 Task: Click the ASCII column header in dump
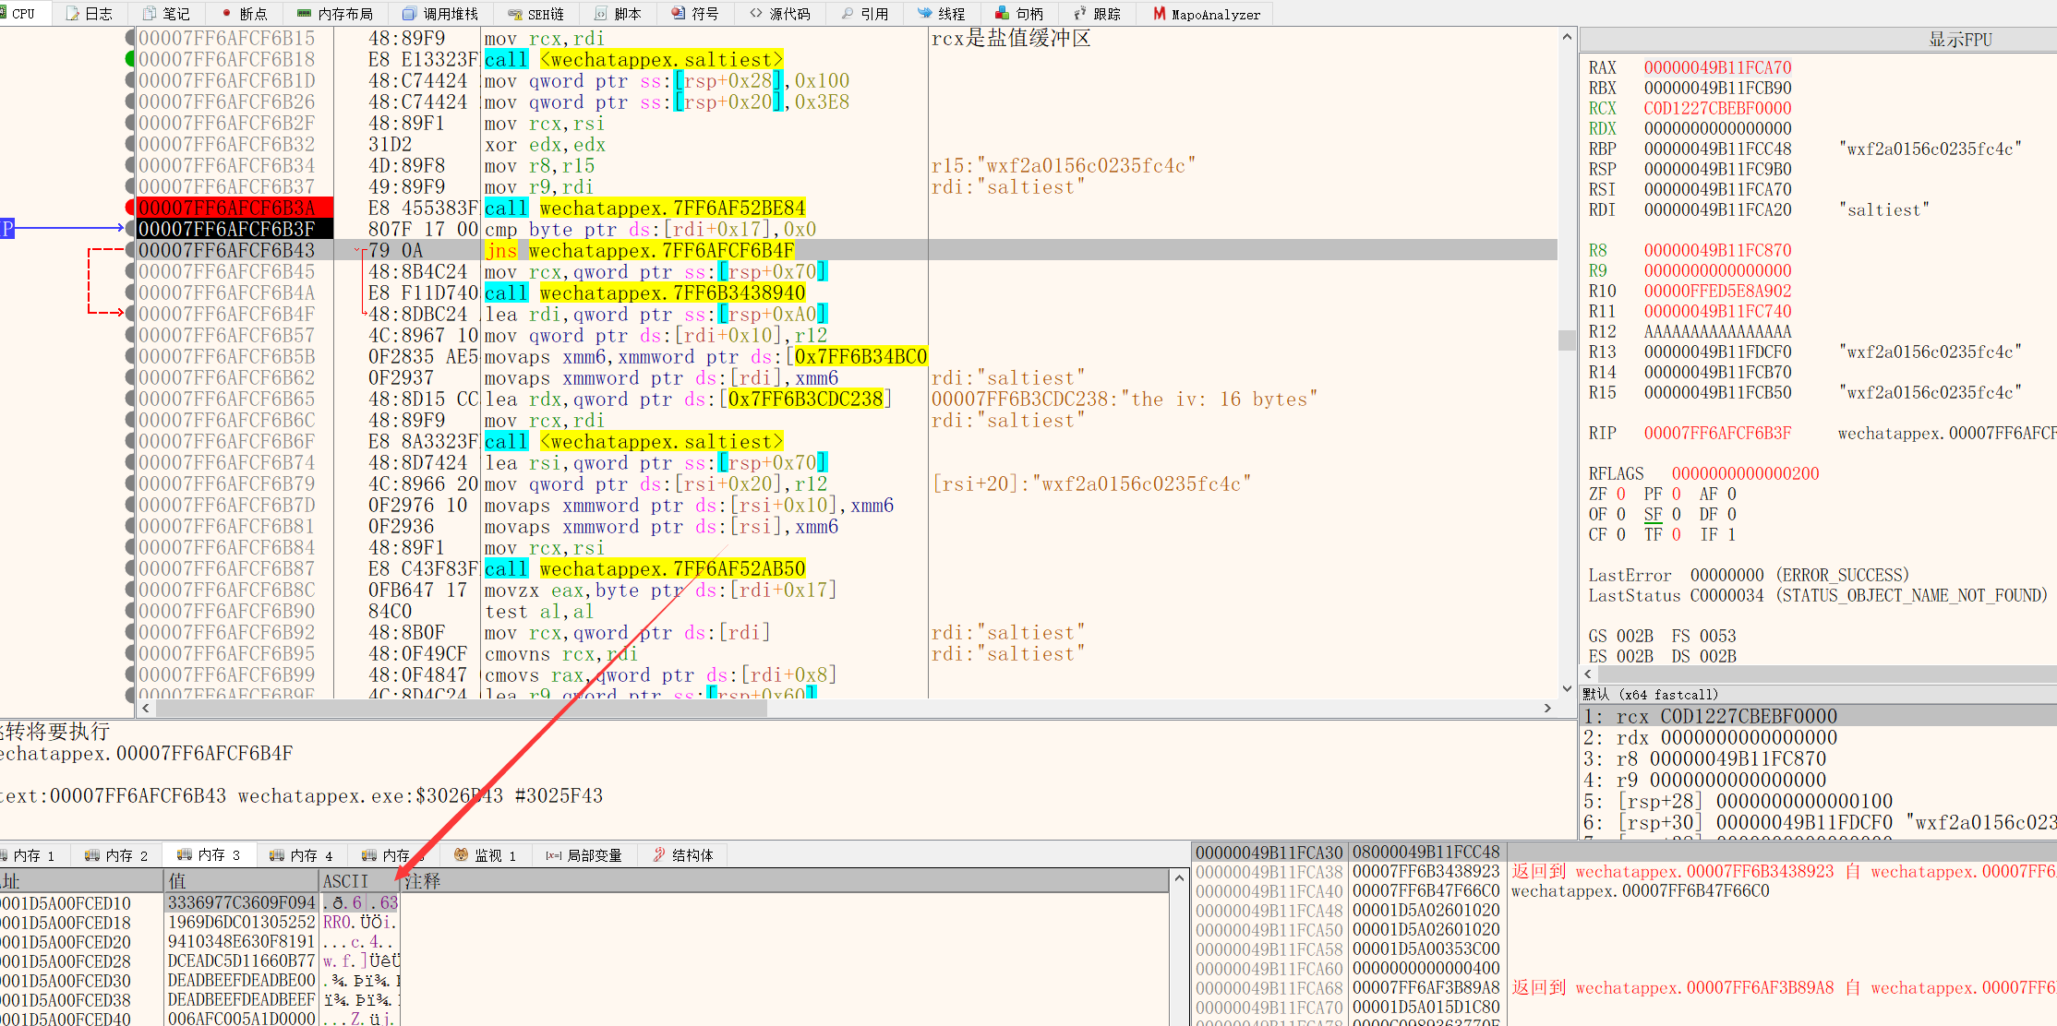tap(361, 881)
